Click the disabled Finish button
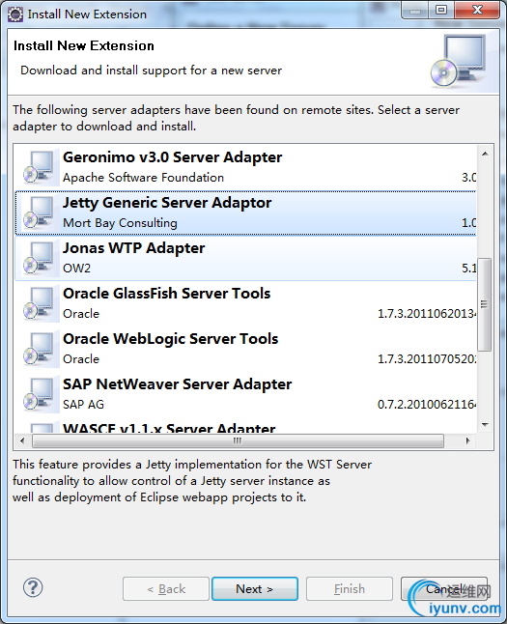The width and height of the screenshot is (507, 624). (349, 588)
